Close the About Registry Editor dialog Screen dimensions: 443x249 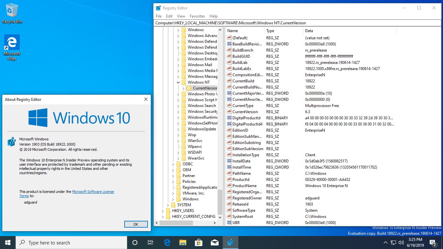pos(146,99)
